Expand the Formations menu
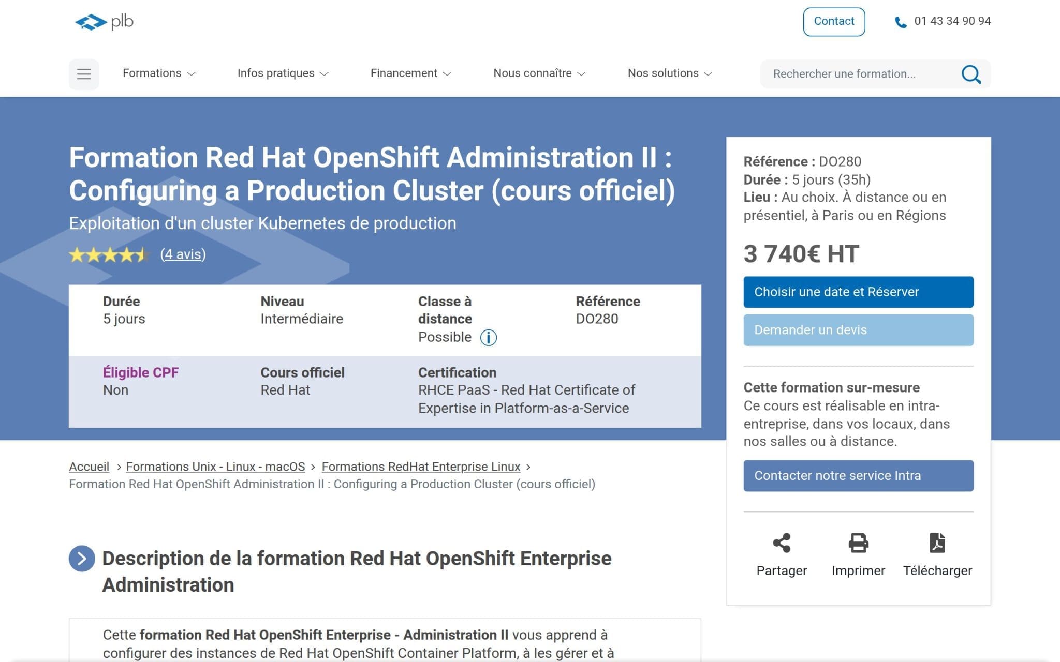Screen dimensions: 1060x662 pos(158,73)
